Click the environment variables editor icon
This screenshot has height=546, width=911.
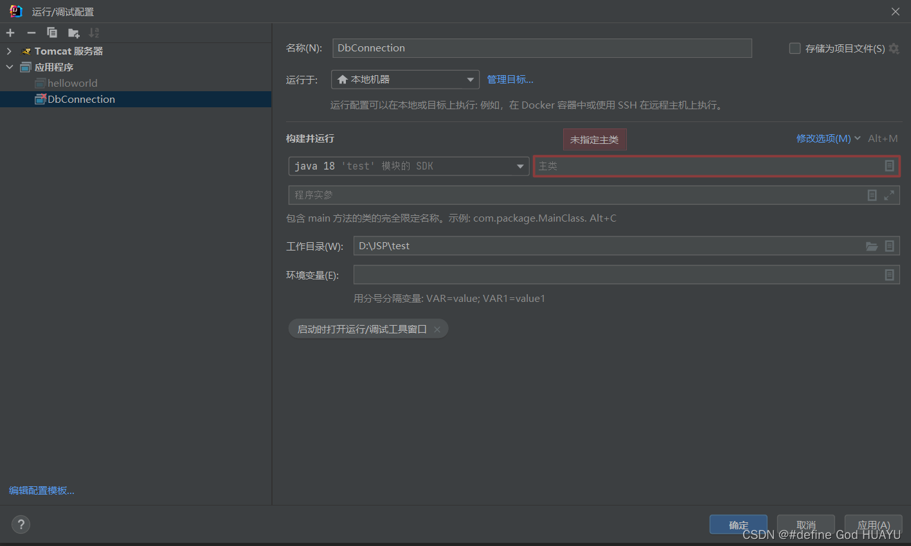tap(890, 274)
